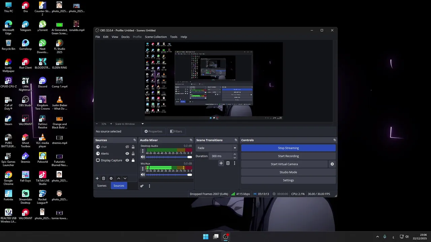The width and height of the screenshot is (431, 242).
Task: Unlock the Display Capture source
Action: (x=133, y=160)
